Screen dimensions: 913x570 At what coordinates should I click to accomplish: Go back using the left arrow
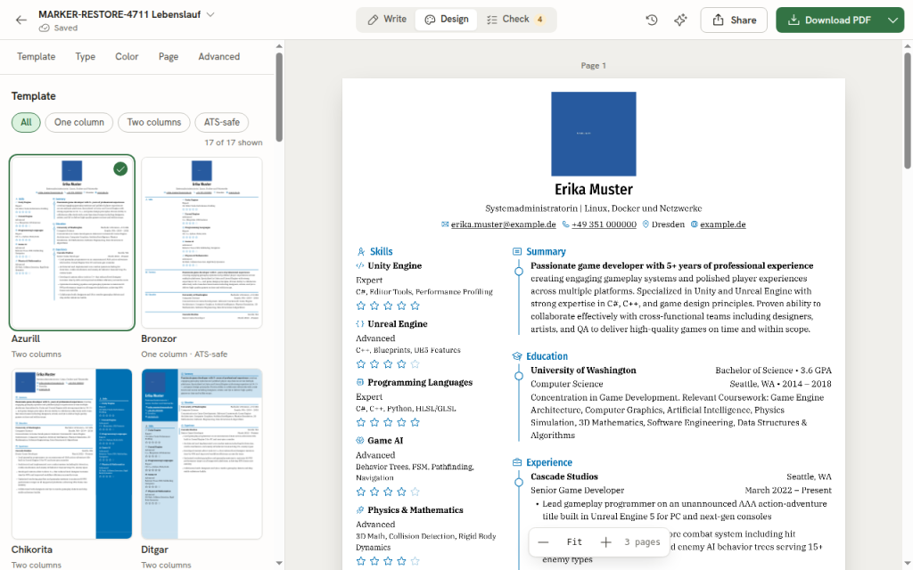click(21, 20)
